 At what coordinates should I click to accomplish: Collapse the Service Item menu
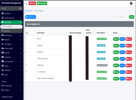11,22
